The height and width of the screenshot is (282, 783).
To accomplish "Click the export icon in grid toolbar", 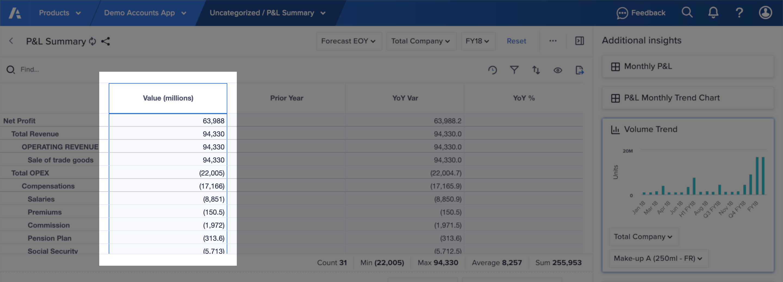I will [580, 70].
